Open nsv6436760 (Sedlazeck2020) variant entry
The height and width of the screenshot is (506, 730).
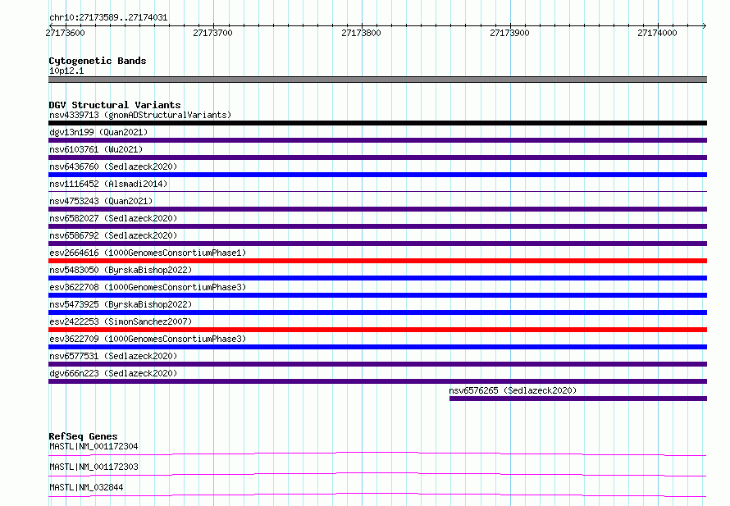coord(113,166)
